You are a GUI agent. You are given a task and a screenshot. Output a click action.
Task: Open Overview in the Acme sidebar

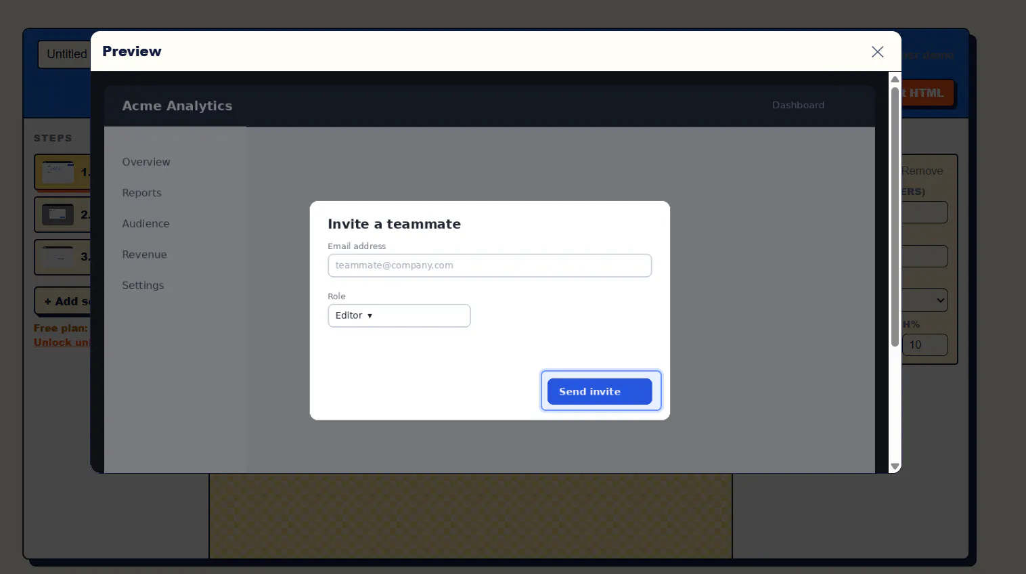click(146, 162)
